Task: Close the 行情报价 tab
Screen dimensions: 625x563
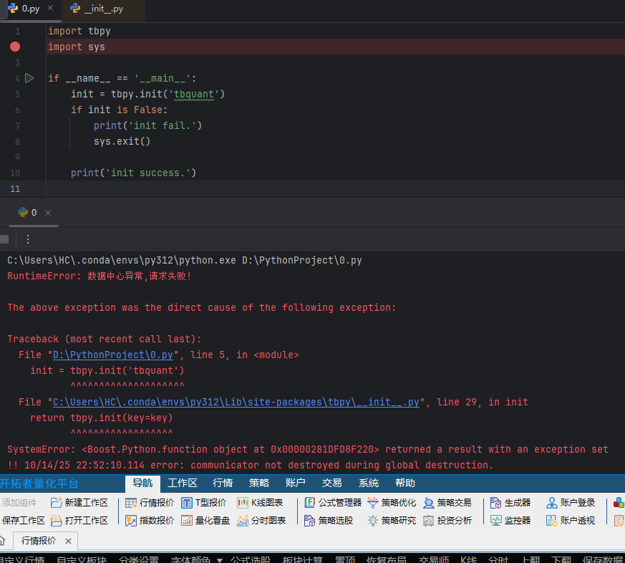Action: [69, 541]
